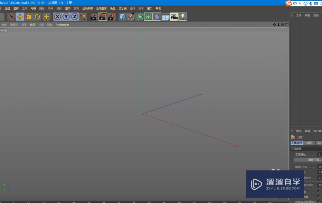Render to Picture Viewer
322x203 pixels.
coord(103,17)
